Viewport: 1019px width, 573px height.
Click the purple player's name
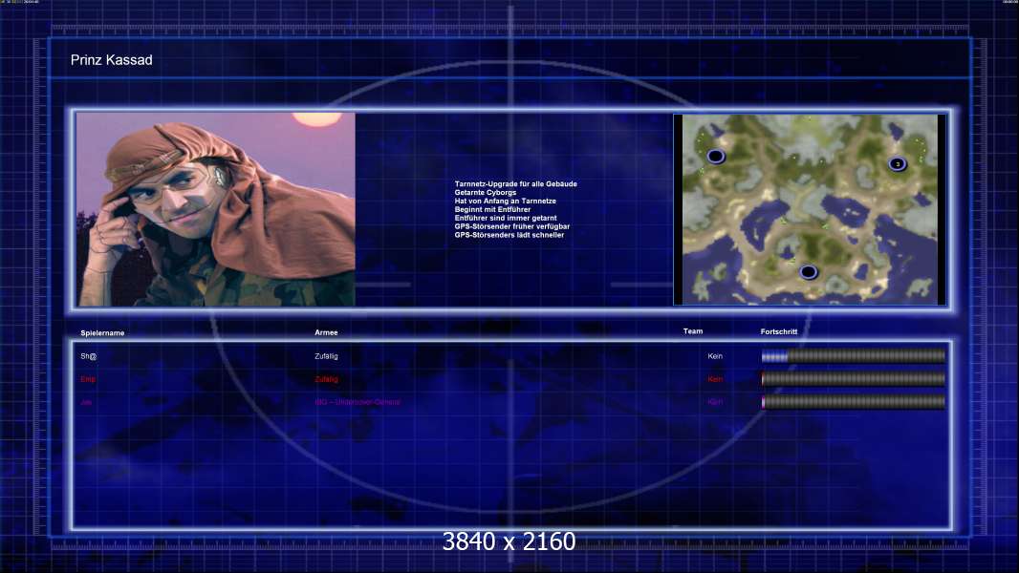86,402
